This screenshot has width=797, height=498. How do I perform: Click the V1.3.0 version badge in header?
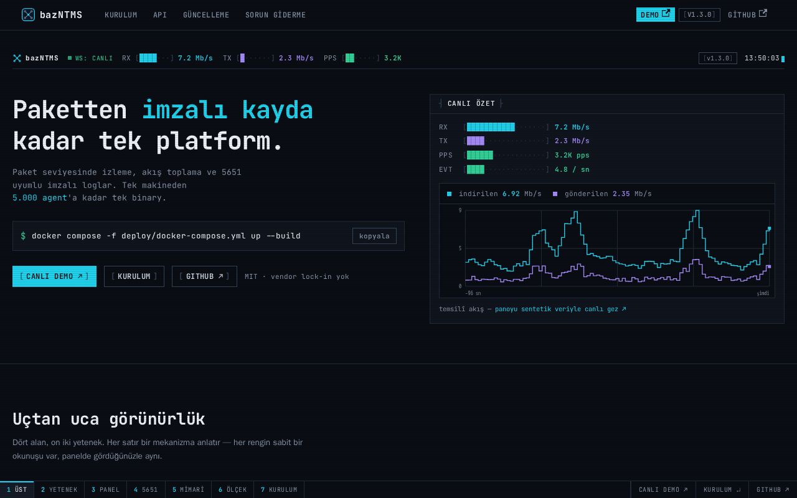(699, 15)
